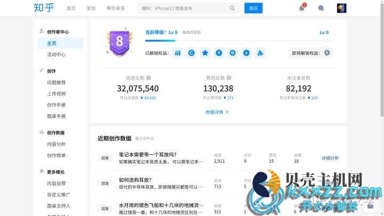384x216 pixels.
Task: Go to 首页 in the top navigation
Action: coord(71,9)
